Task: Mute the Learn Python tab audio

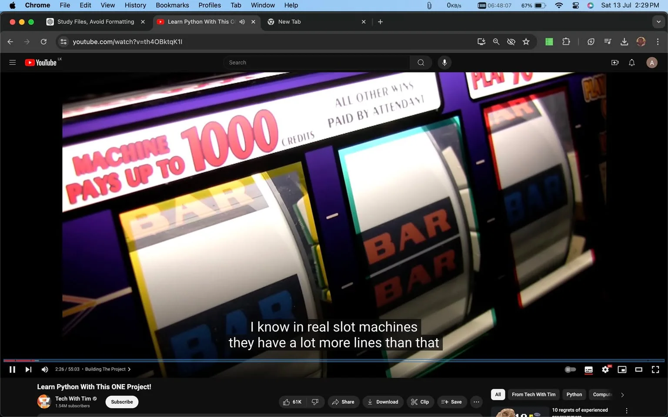Action: coord(242,22)
